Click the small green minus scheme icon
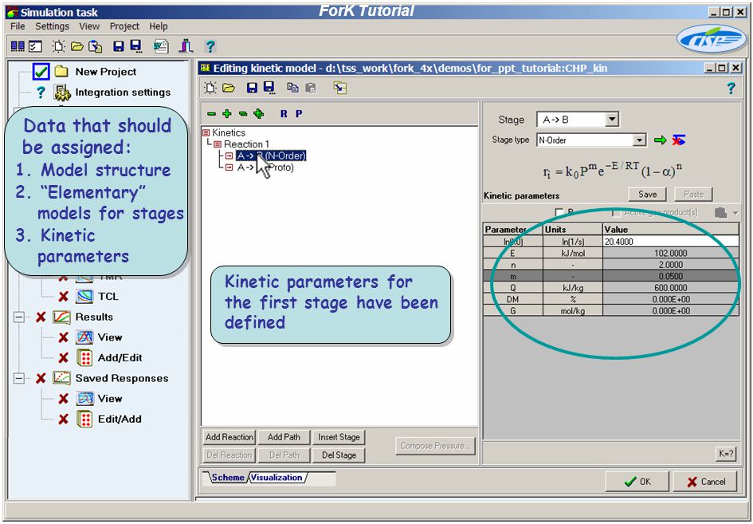The width and height of the screenshot is (753, 524). tap(211, 114)
